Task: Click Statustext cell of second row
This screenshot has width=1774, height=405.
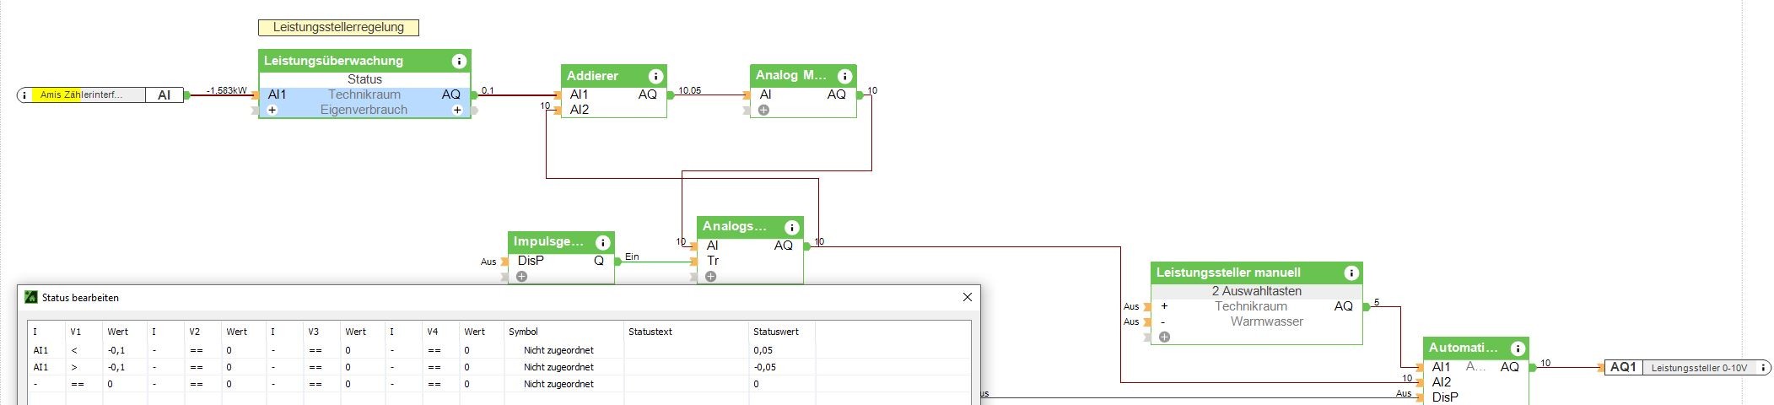Action: tap(687, 367)
